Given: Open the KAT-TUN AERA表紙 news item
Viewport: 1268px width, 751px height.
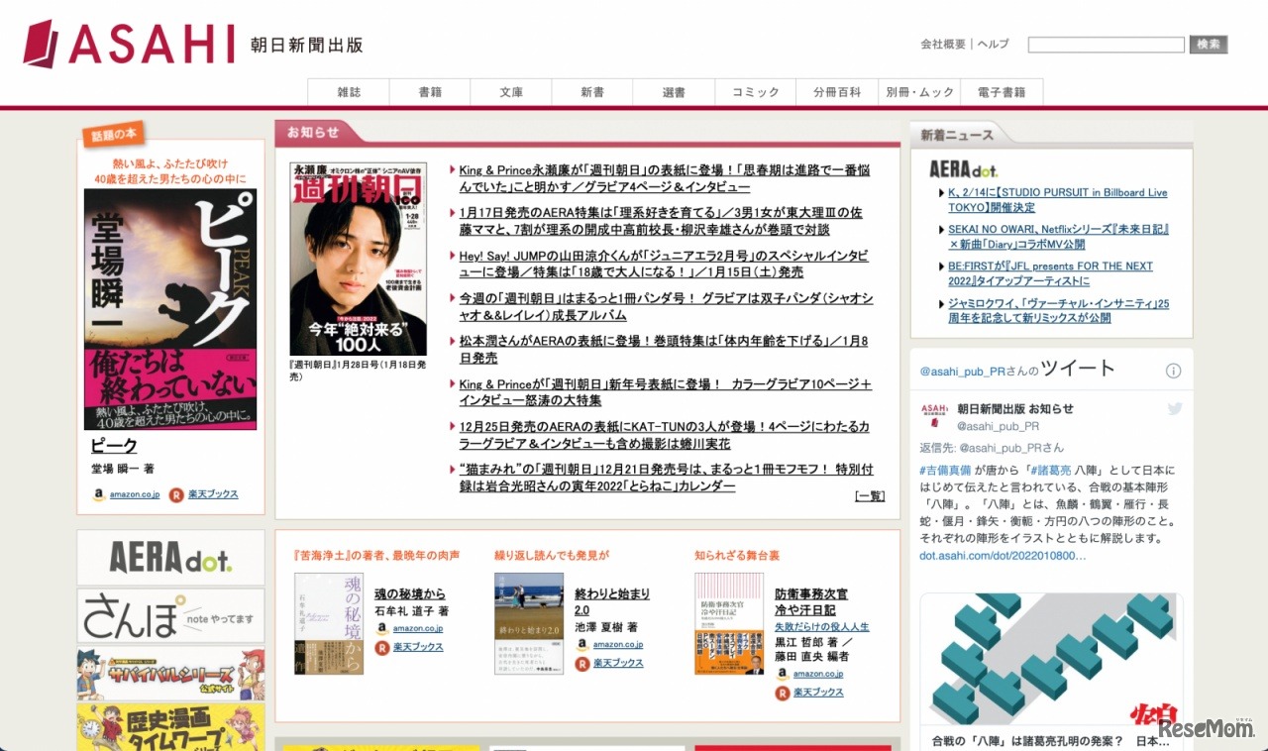Looking at the screenshot, I should (664, 435).
